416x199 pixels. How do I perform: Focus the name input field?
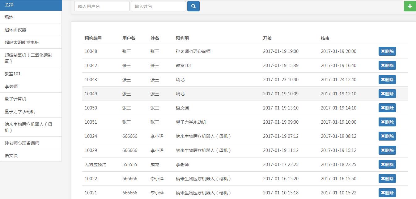tap(158, 6)
